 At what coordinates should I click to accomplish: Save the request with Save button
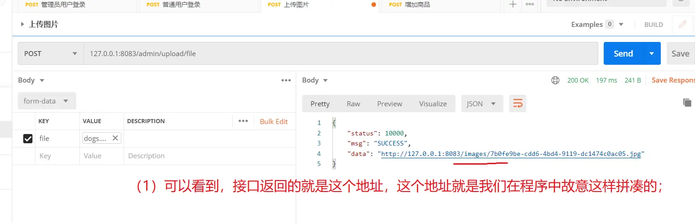click(x=680, y=53)
